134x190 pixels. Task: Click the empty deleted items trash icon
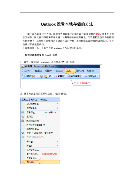23,133
